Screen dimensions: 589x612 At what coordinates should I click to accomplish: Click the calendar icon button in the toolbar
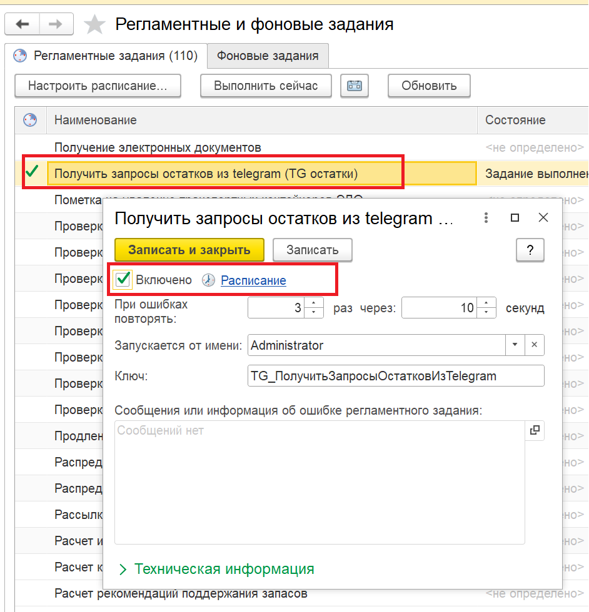(355, 86)
